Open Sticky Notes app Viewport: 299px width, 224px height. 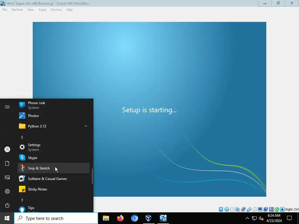tap(53, 189)
